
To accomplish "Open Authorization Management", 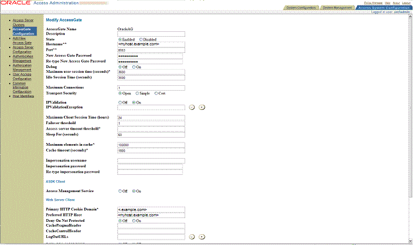I will (22, 67).
